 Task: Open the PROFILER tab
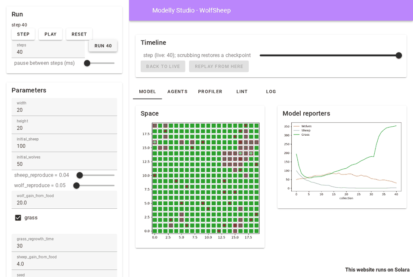pos(210,91)
